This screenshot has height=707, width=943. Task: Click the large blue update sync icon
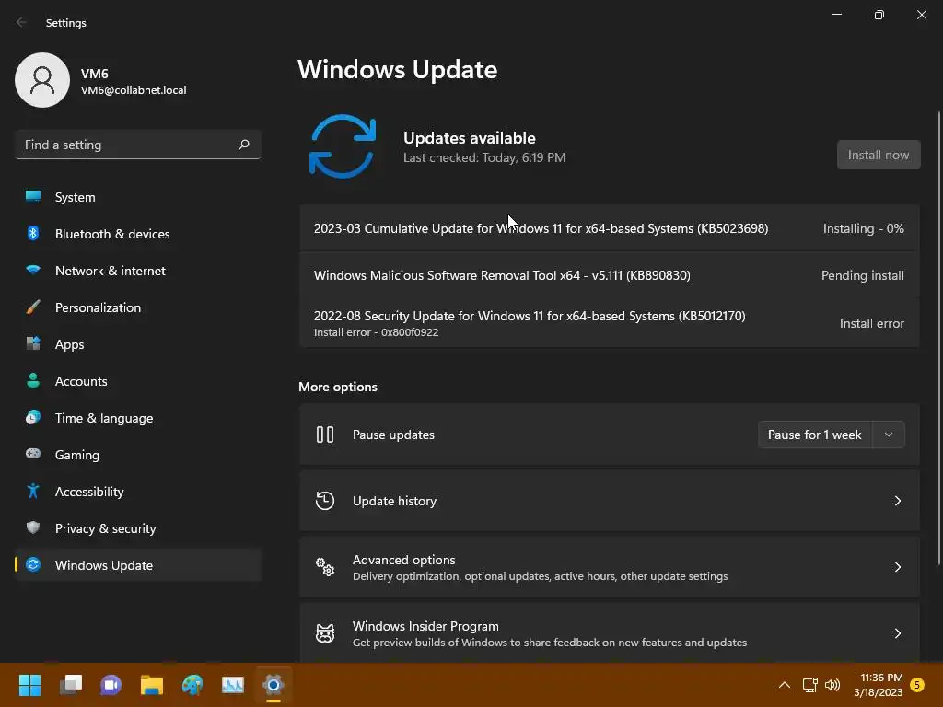coord(343,146)
